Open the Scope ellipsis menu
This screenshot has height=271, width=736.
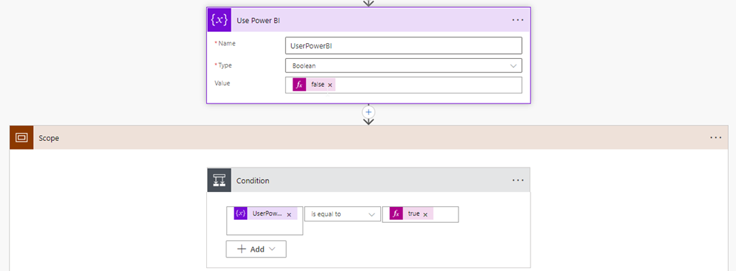[x=716, y=137]
